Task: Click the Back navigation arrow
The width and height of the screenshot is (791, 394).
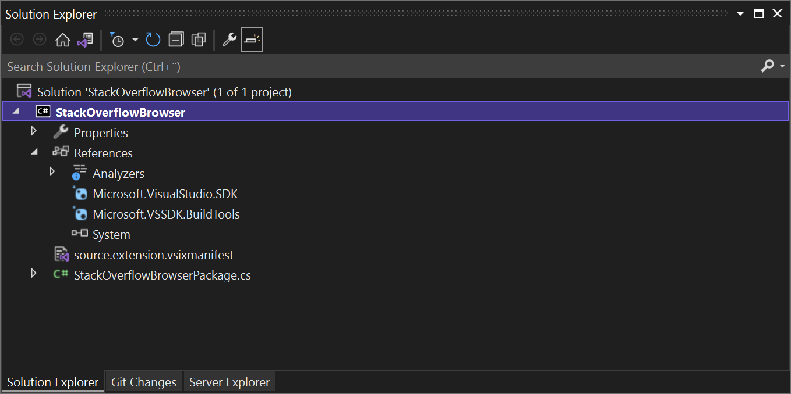Action: 17,39
